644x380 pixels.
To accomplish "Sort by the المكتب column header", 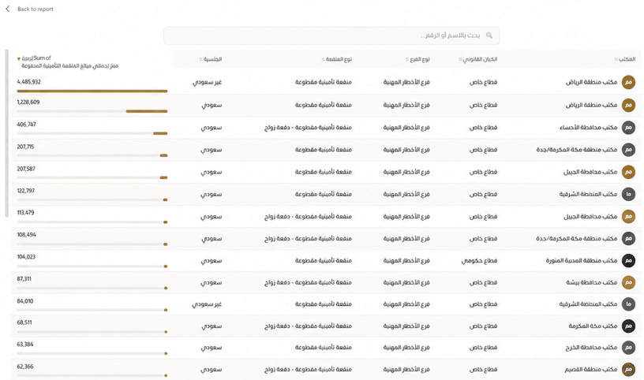I will (625, 59).
